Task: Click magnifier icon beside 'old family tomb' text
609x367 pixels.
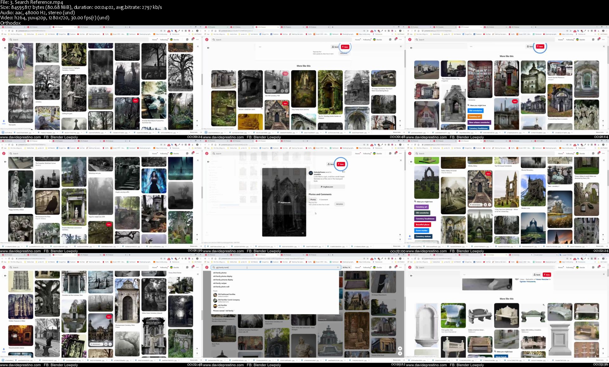Action: coord(214,267)
